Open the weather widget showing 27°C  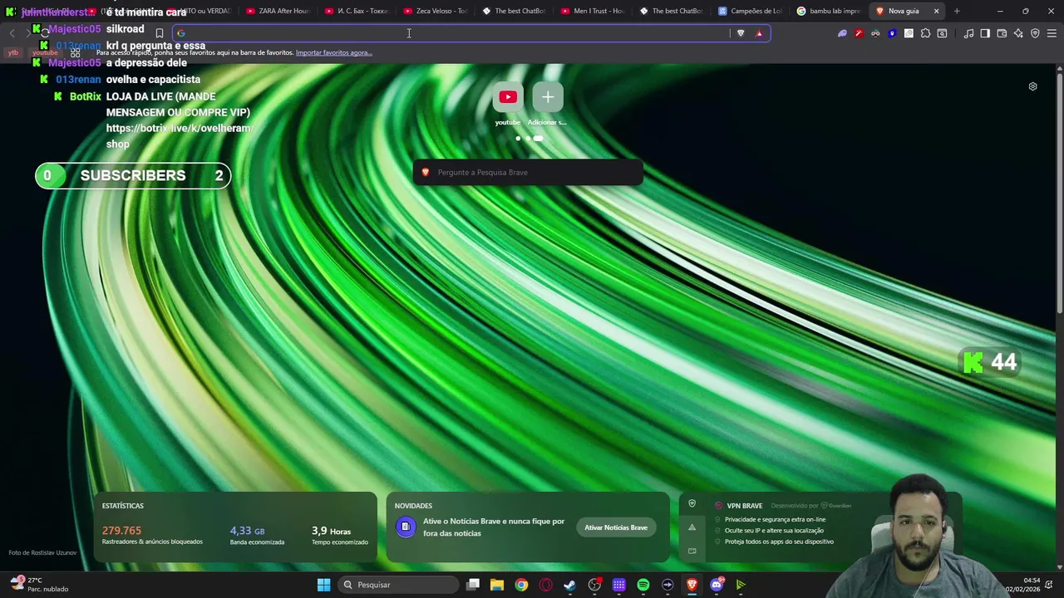point(39,585)
